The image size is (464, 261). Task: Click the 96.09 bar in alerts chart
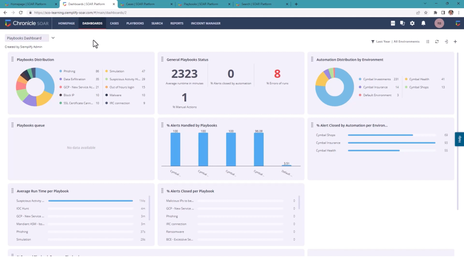pyautogui.click(x=259, y=149)
